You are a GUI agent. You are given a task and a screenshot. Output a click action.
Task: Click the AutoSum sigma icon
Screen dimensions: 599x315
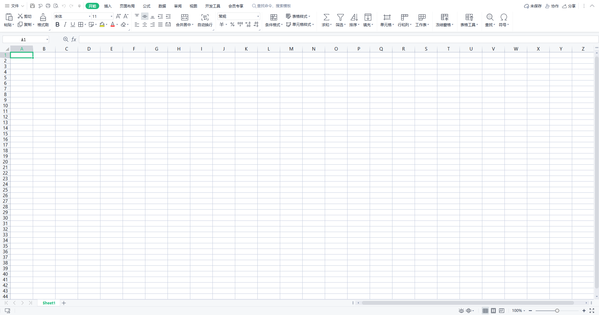(x=326, y=17)
